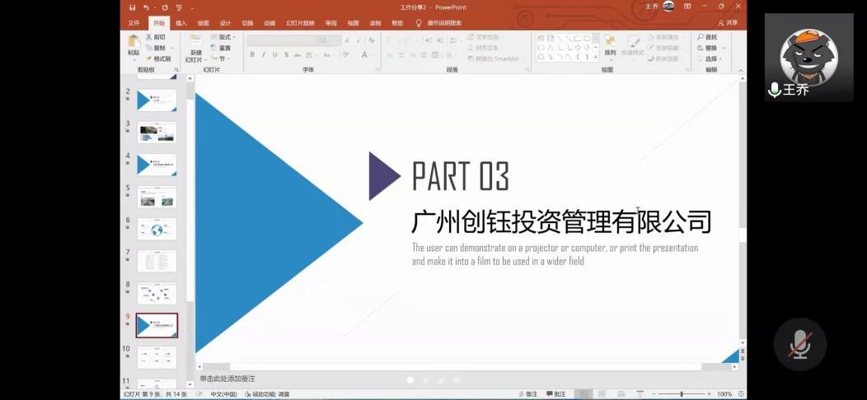Collapse the ribbon with the chevron
Screen dimensions: 867x400
(x=741, y=70)
